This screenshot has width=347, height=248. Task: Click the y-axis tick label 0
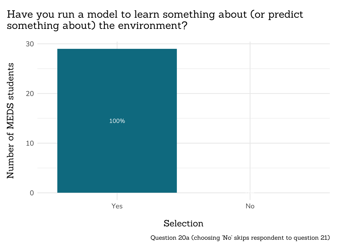point(32,193)
